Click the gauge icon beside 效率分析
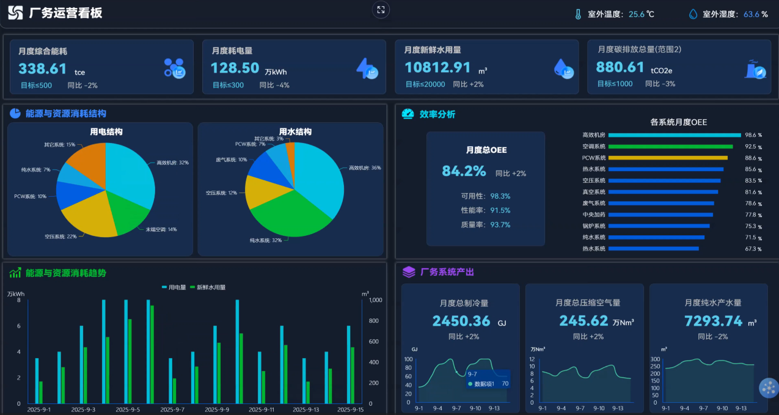The width and height of the screenshot is (779, 415). click(408, 114)
